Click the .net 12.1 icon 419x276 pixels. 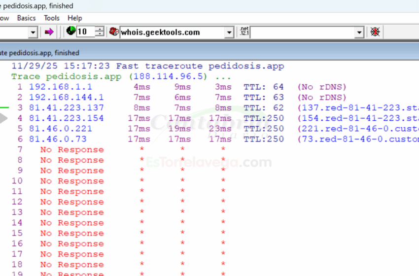point(244,32)
